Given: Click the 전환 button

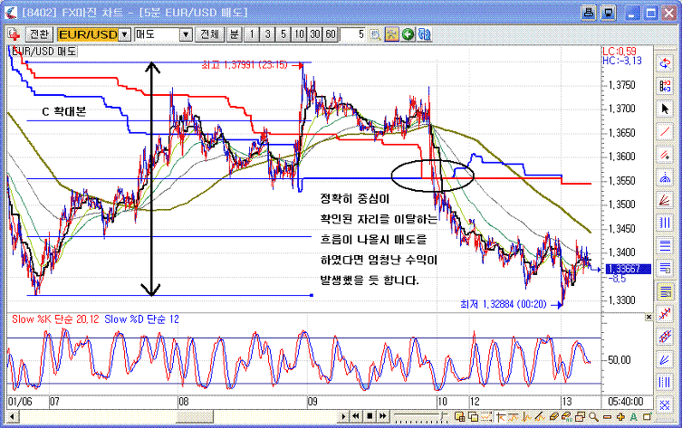Looking at the screenshot, I should pyautogui.click(x=33, y=34).
